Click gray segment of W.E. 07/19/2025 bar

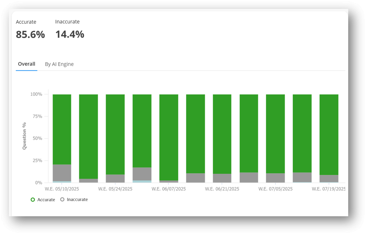pyautogui.click(x=329, y=178)
